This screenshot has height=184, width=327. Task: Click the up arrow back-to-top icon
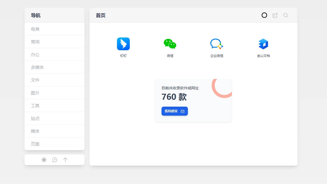point(65,160)
